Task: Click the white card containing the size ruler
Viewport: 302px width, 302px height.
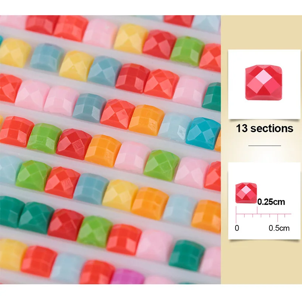Action: pyautogui.click(x=264, y=201)
